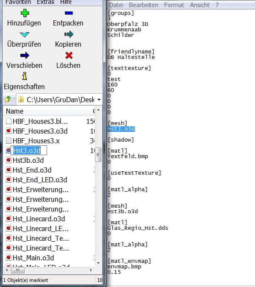Open the Bearbeiten menu in the editor
This screenshot has width=255, height=287.
click(145, 5)
